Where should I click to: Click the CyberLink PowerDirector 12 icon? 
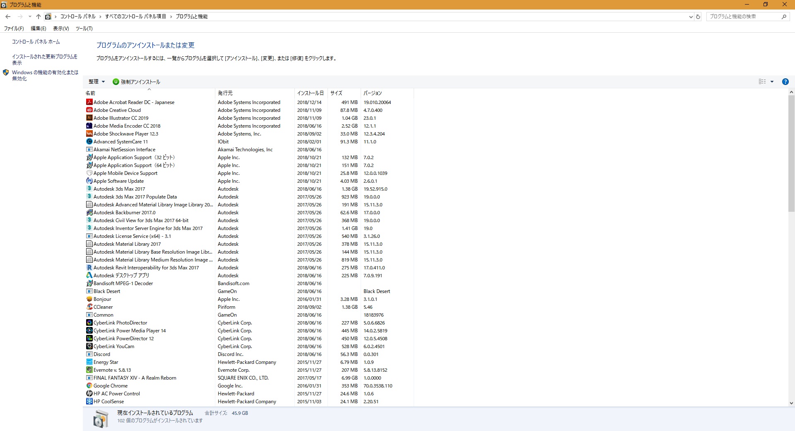(x=89, y=338)
